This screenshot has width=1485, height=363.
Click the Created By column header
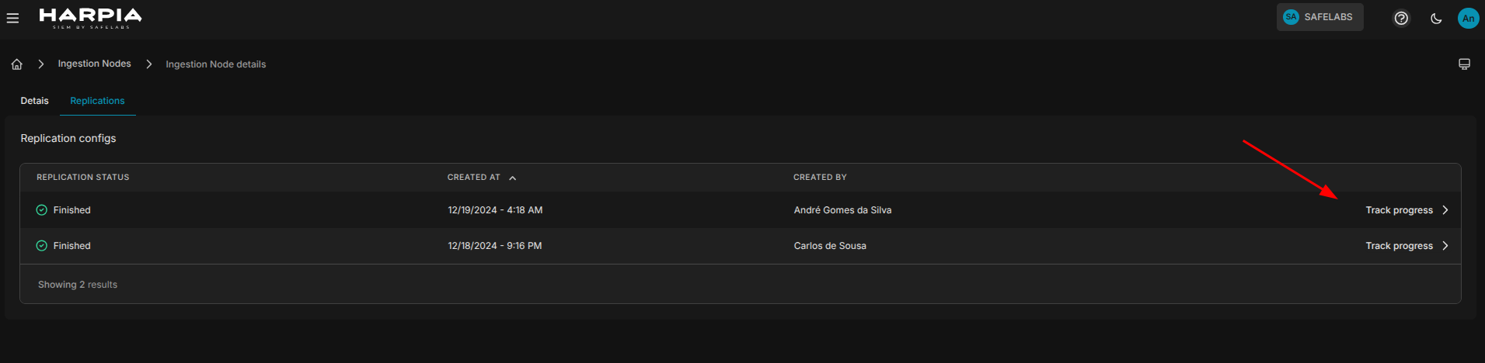(820, 178)
